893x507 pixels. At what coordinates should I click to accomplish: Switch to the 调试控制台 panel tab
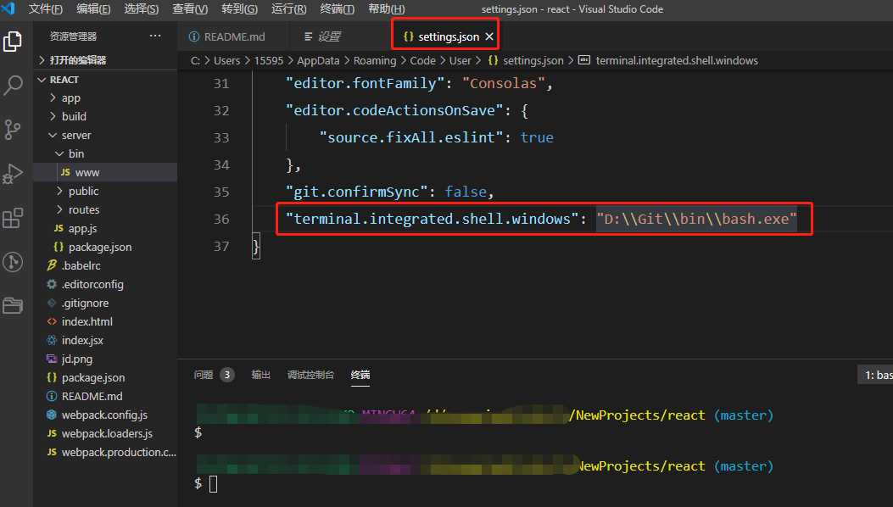(310, 375)
